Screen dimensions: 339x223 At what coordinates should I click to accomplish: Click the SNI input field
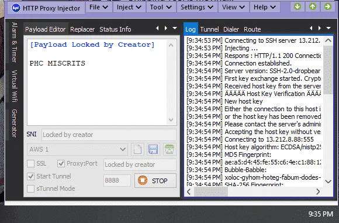coord(109,135)
